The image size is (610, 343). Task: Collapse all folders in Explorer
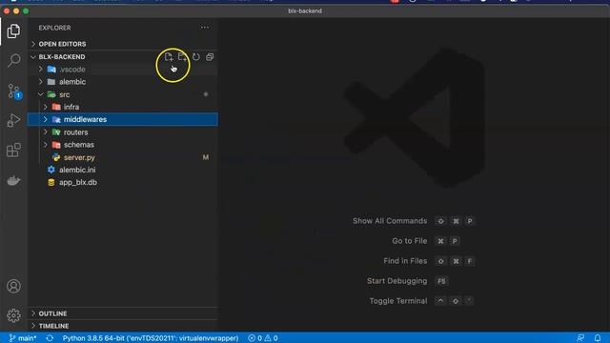pyautogui.click(x=210, y=57)
